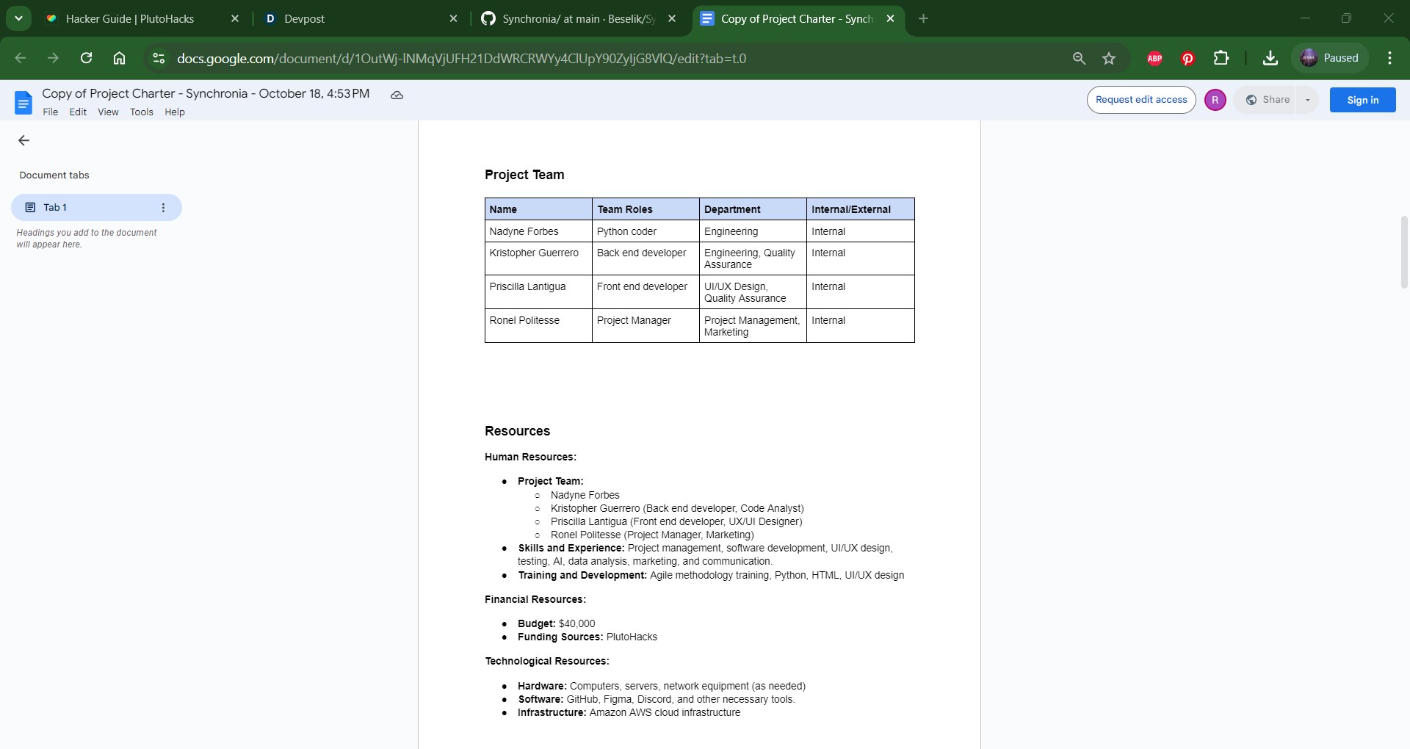
Task: Go forward to next page
Action: [x=53, y=58]
